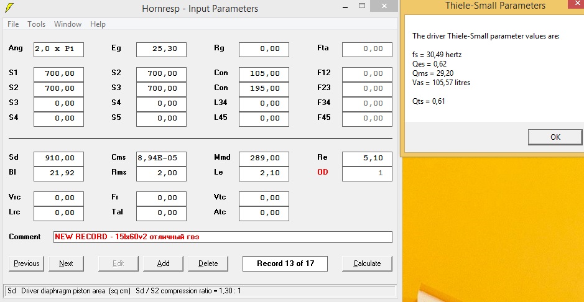This screenshot has width=584, height=302.
Task: Click the greyed-out Edit button
Action: pos(118,263)
